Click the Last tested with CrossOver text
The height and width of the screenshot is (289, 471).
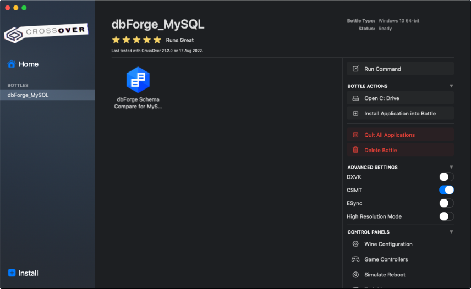(157, 51)
